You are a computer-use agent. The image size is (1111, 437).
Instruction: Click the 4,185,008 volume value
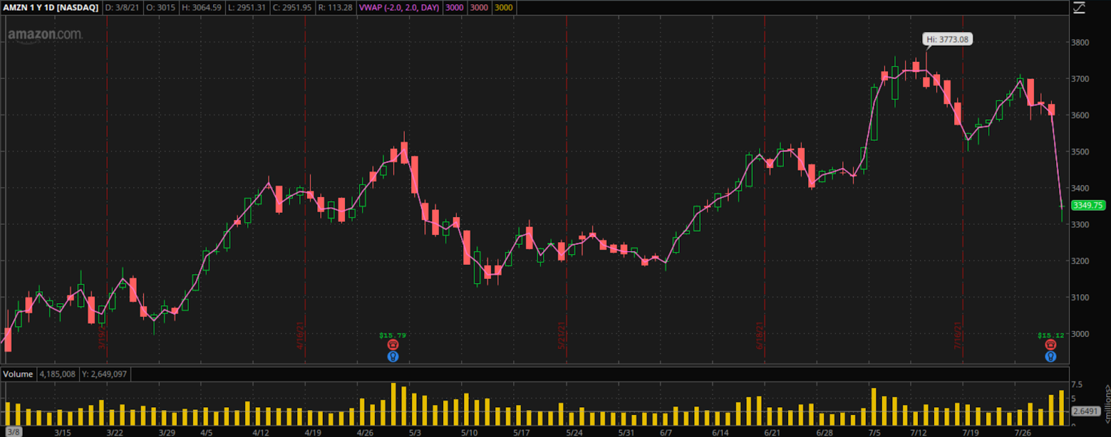[x=58, y=374]
